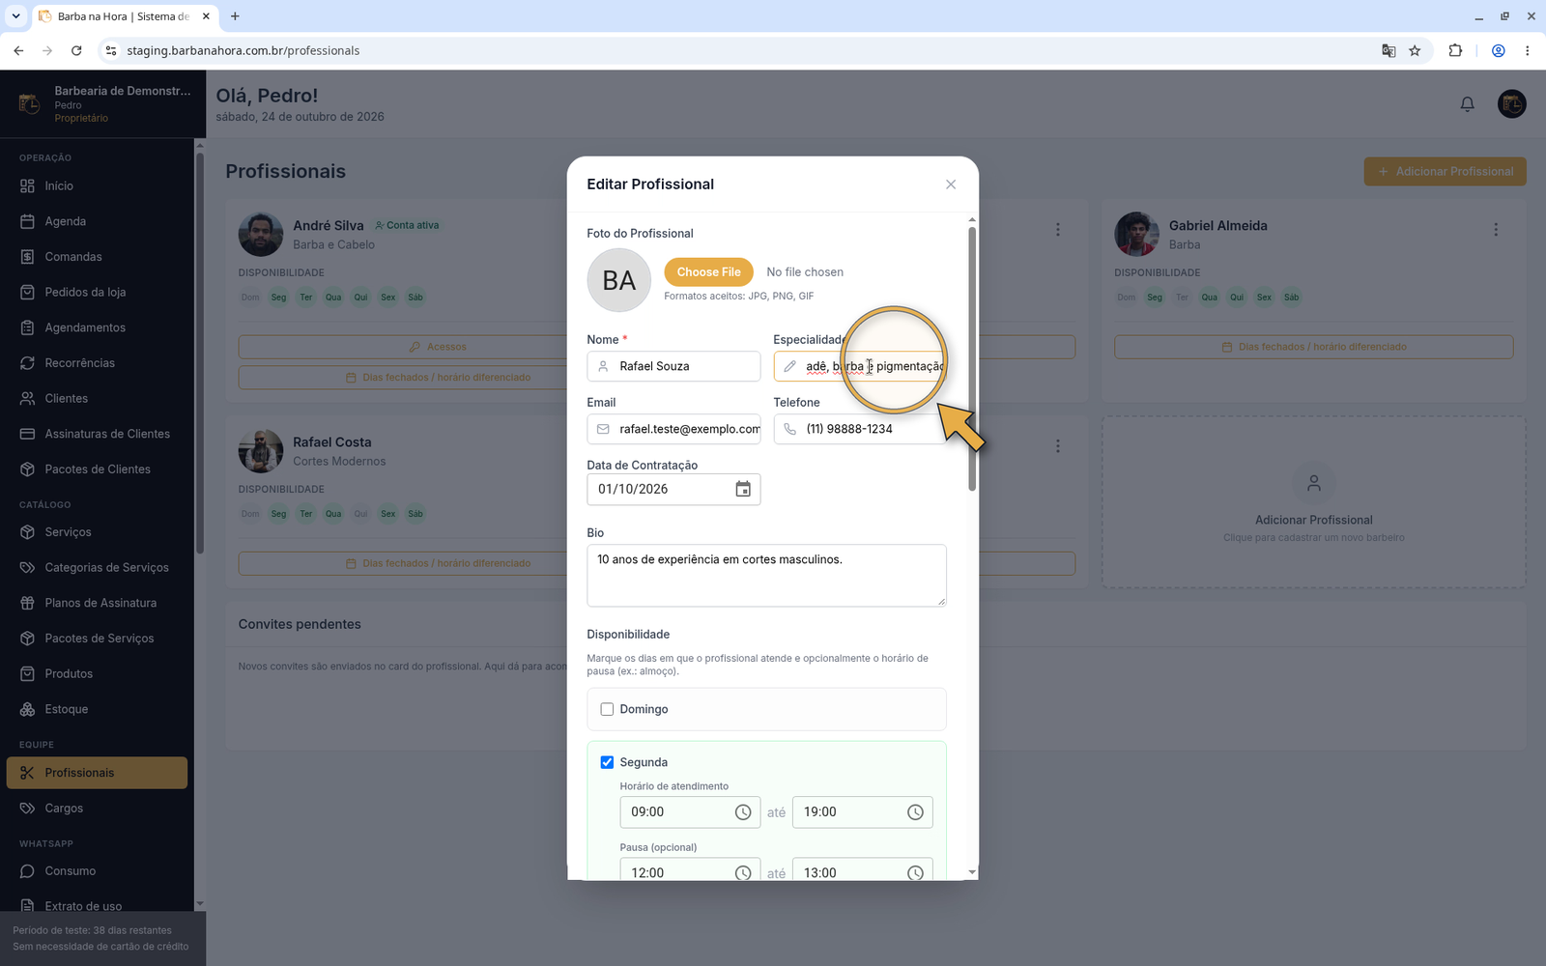Open Serviços in the sidebar
Screen dimensions: 1546x966
coord(97,532)
